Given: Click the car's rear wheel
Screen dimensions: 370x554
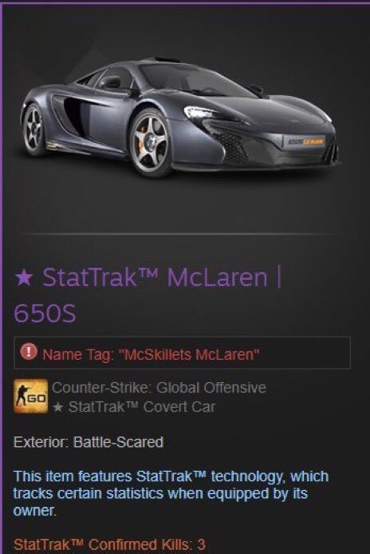Looking at the screenshot, I should click(x=33, y=130).
